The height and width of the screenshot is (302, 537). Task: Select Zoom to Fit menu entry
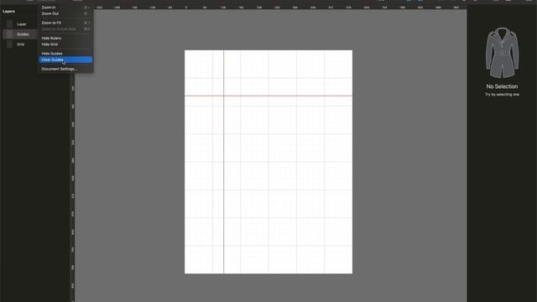point(65,23)
